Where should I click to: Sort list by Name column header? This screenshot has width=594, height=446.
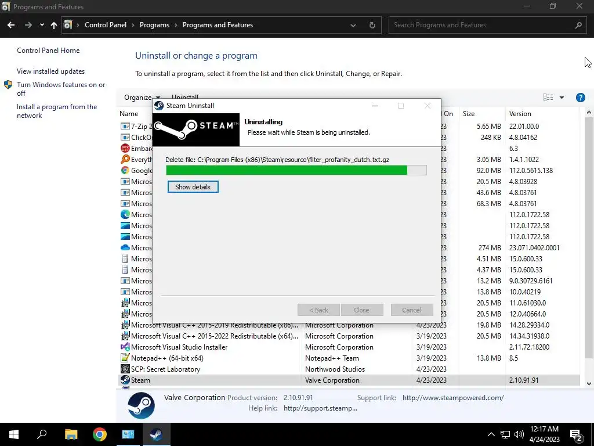coord(129,114)
